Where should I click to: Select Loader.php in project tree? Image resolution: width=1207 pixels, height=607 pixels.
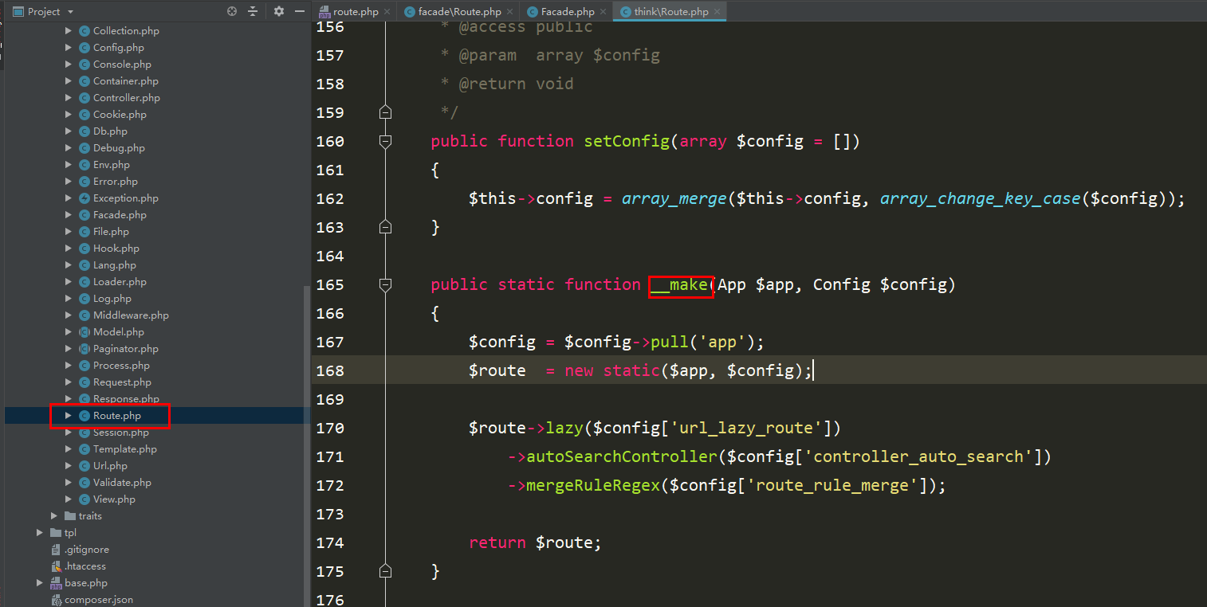[120, 282]
